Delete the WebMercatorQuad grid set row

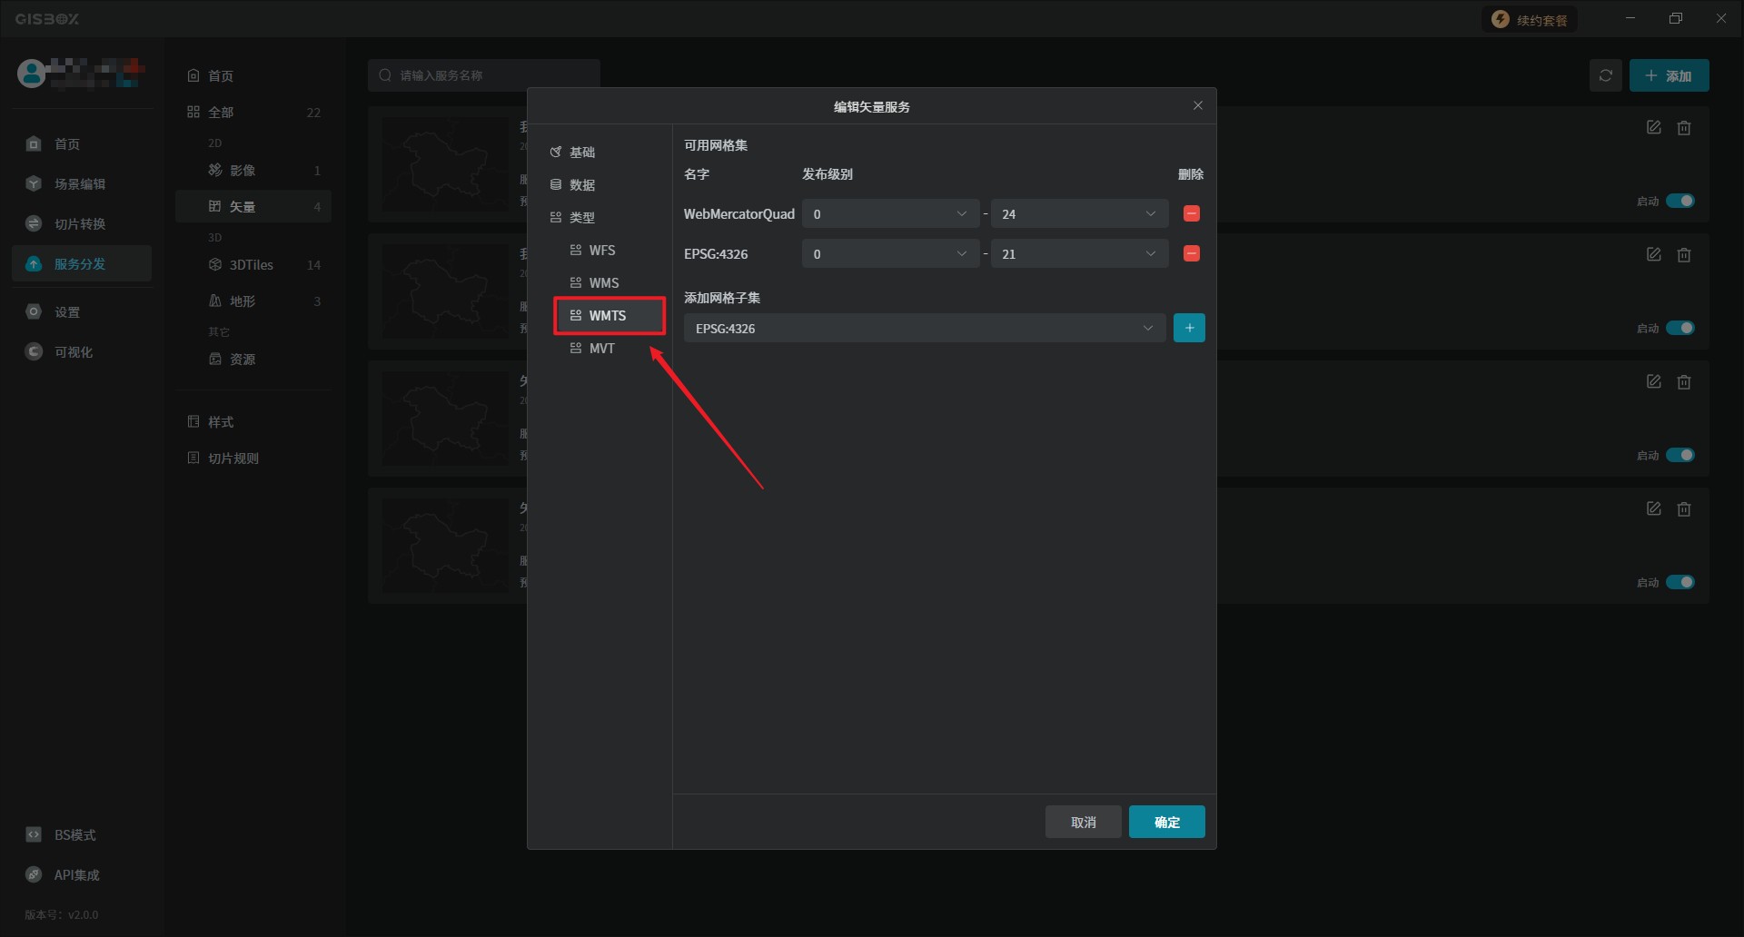1191,213
